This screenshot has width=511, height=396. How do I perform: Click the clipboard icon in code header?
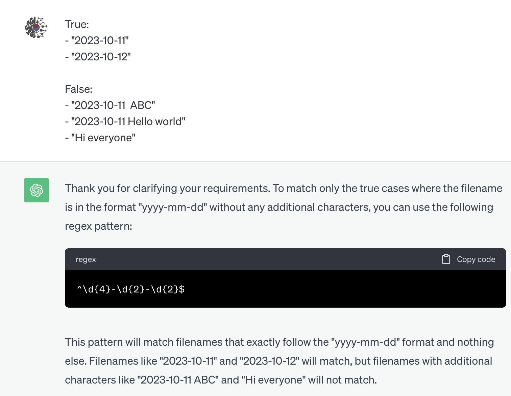[x=446, y=259]
